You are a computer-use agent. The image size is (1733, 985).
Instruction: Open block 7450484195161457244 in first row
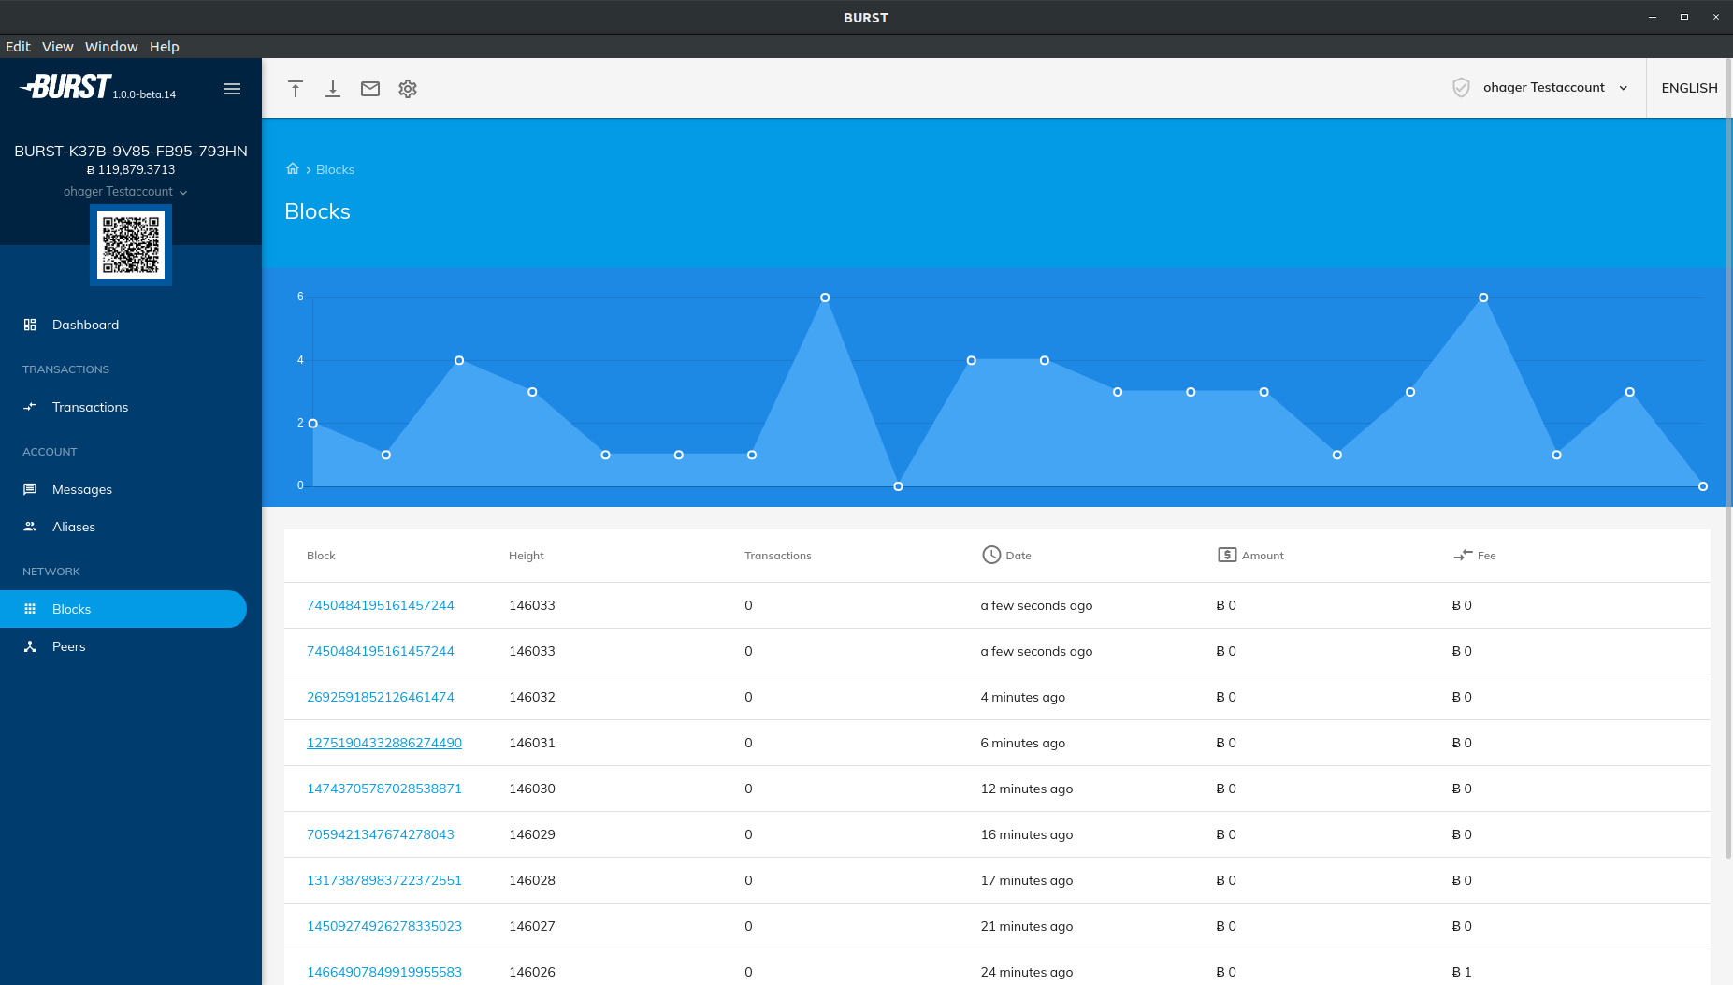380,605
